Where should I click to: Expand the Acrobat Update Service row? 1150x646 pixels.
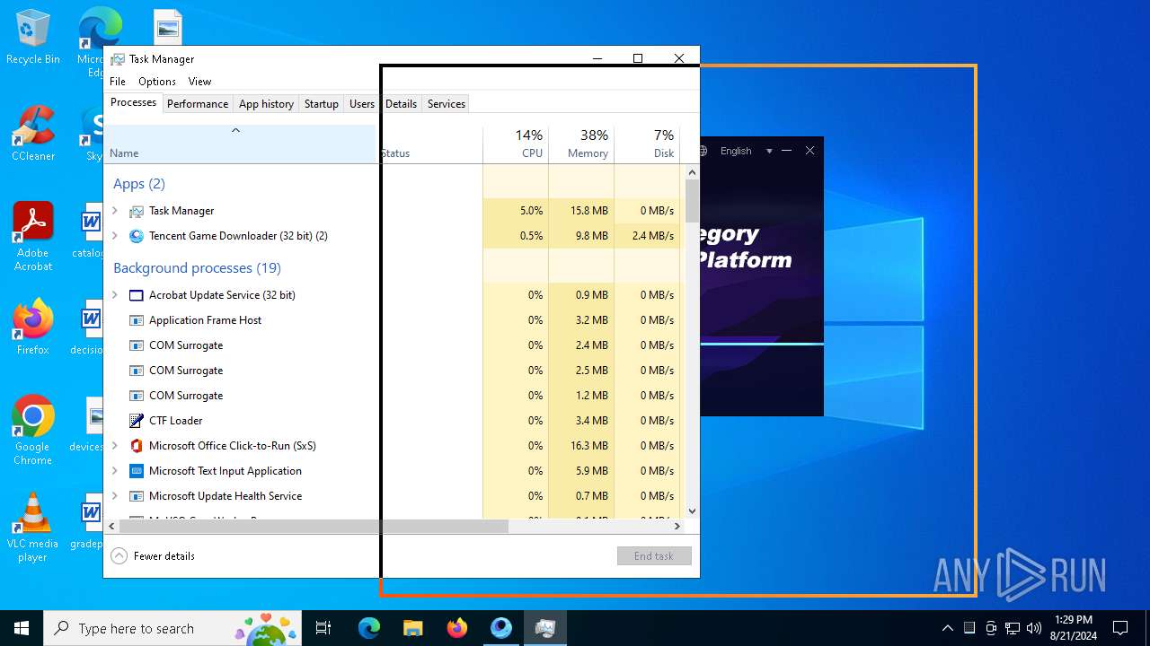tap(115, 295)
